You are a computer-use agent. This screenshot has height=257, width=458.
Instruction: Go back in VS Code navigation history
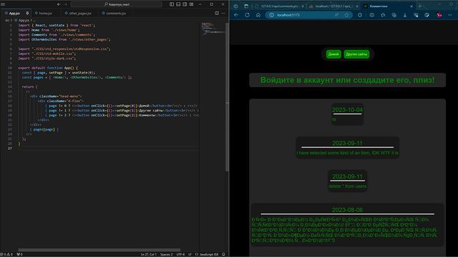(x=59, y=4)
